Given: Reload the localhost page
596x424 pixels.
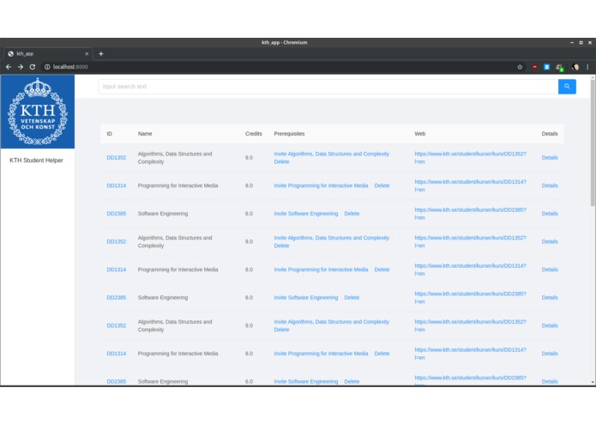Looking at the screenshot, I should 33,67.
